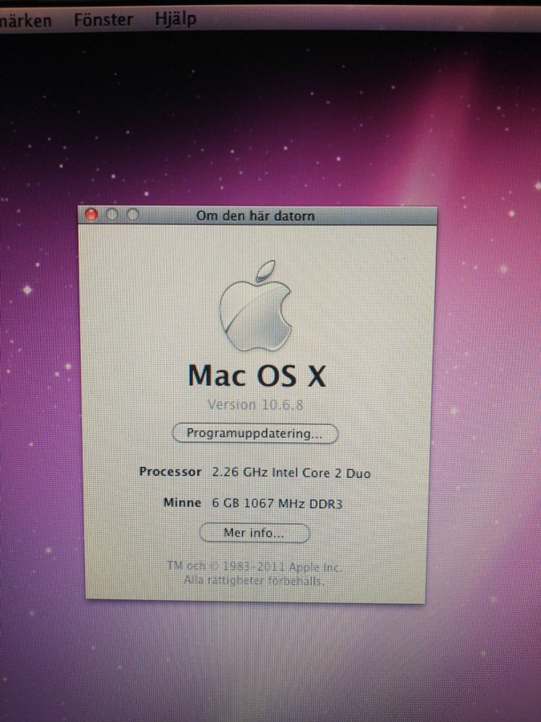The image size is (541, 722).
Task: Minimize the Om den här datorn window
Action: (x=111, y=214)
